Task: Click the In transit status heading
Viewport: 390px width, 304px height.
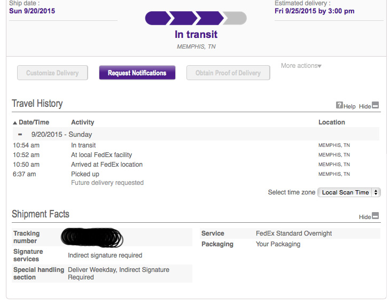Action: coord(196,34)
